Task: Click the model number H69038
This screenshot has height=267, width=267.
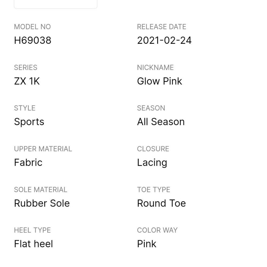Action: click(33, 41)
